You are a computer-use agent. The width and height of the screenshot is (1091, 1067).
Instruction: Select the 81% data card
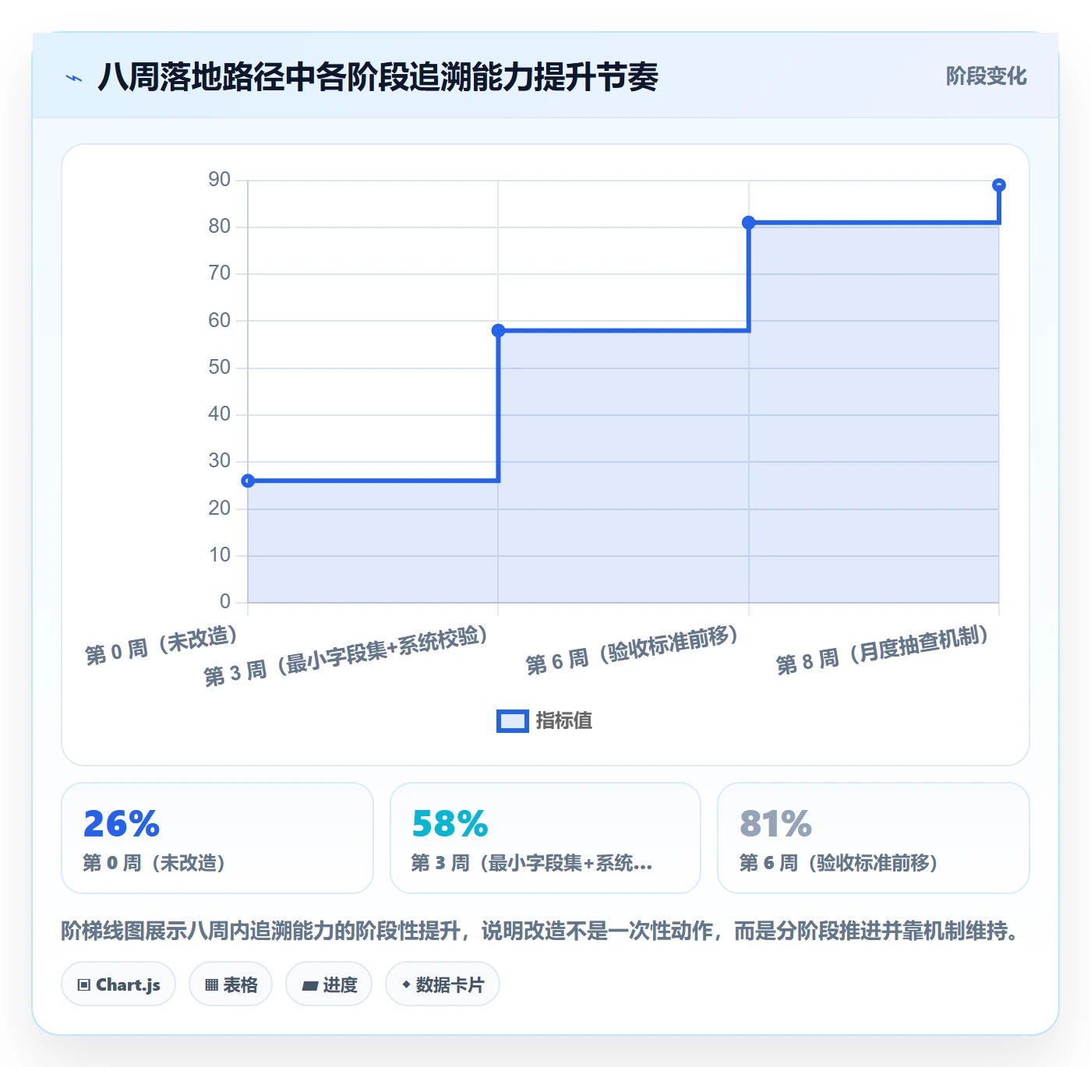coord(874,838)
